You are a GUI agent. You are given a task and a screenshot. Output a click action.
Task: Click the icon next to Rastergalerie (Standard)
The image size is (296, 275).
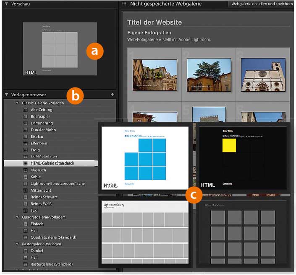pyautogui.click(x=25, y=264)
